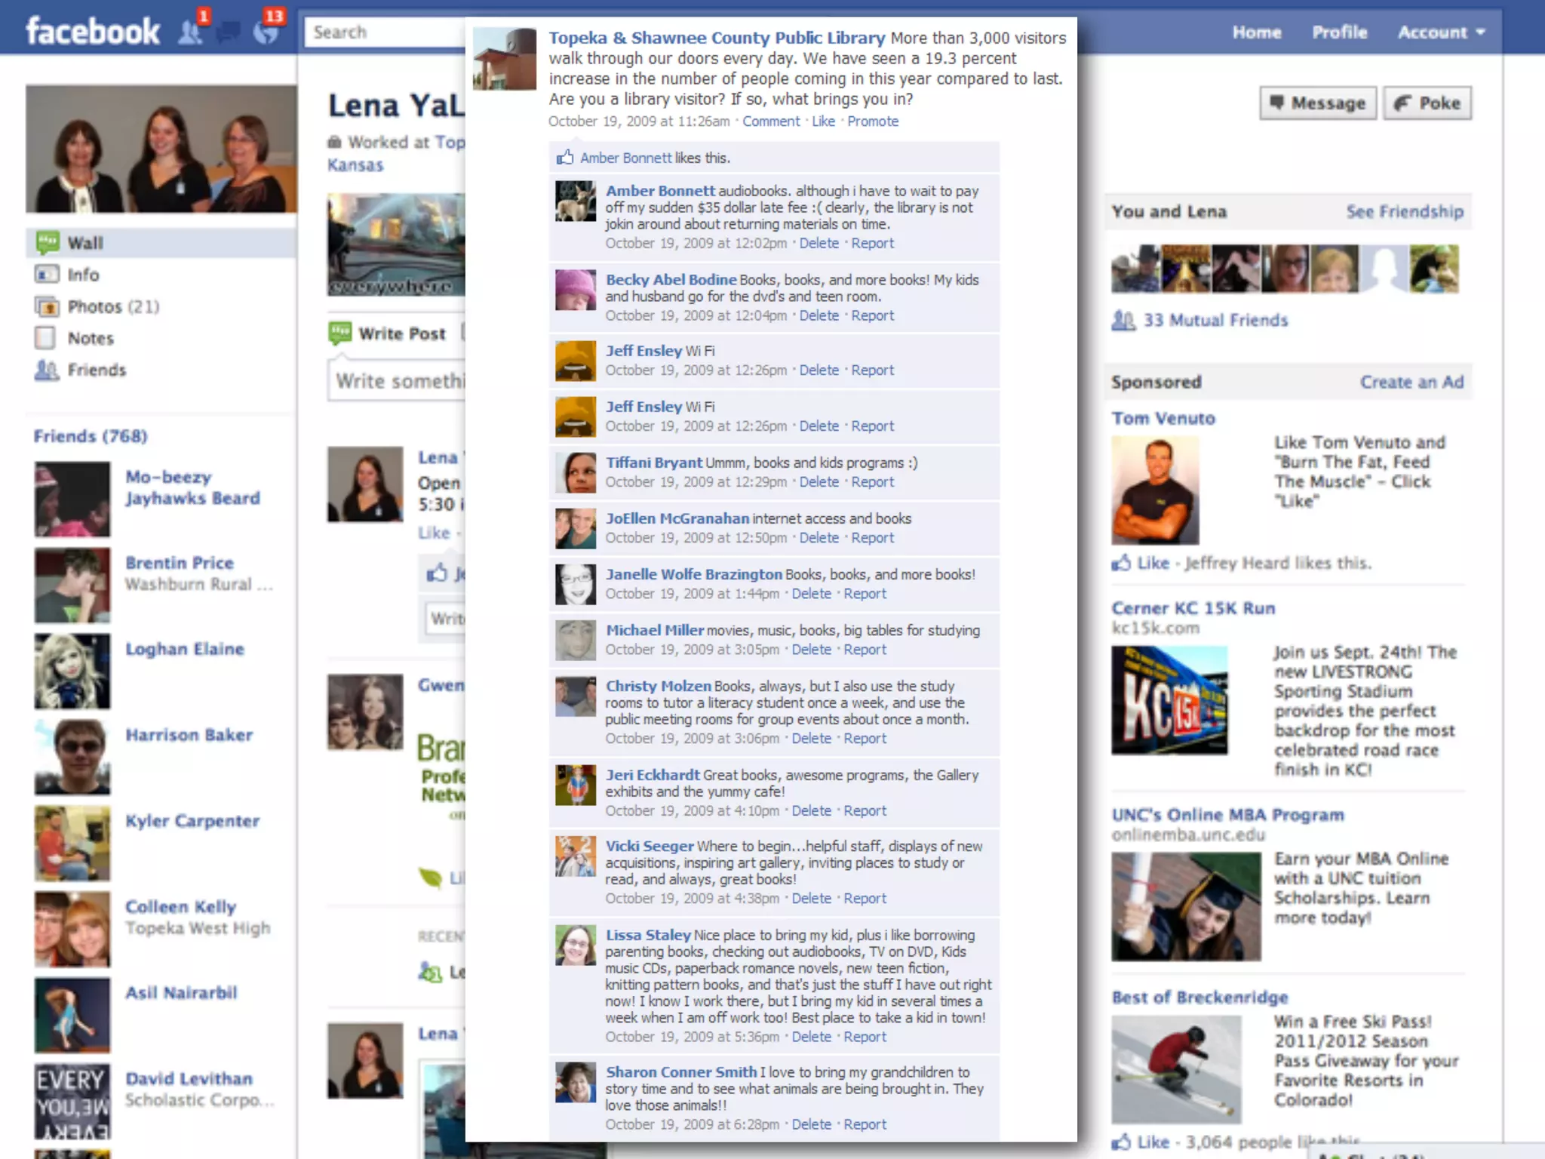
Task: Click Like thumb icon under Tom Venuto ad
Action: 1121,563
